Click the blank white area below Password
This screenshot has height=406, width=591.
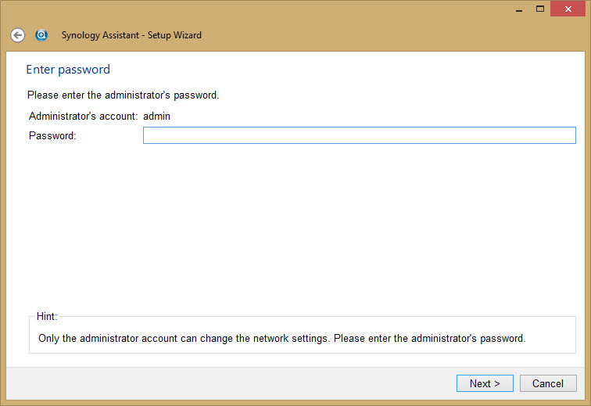(x=295, y=226)
